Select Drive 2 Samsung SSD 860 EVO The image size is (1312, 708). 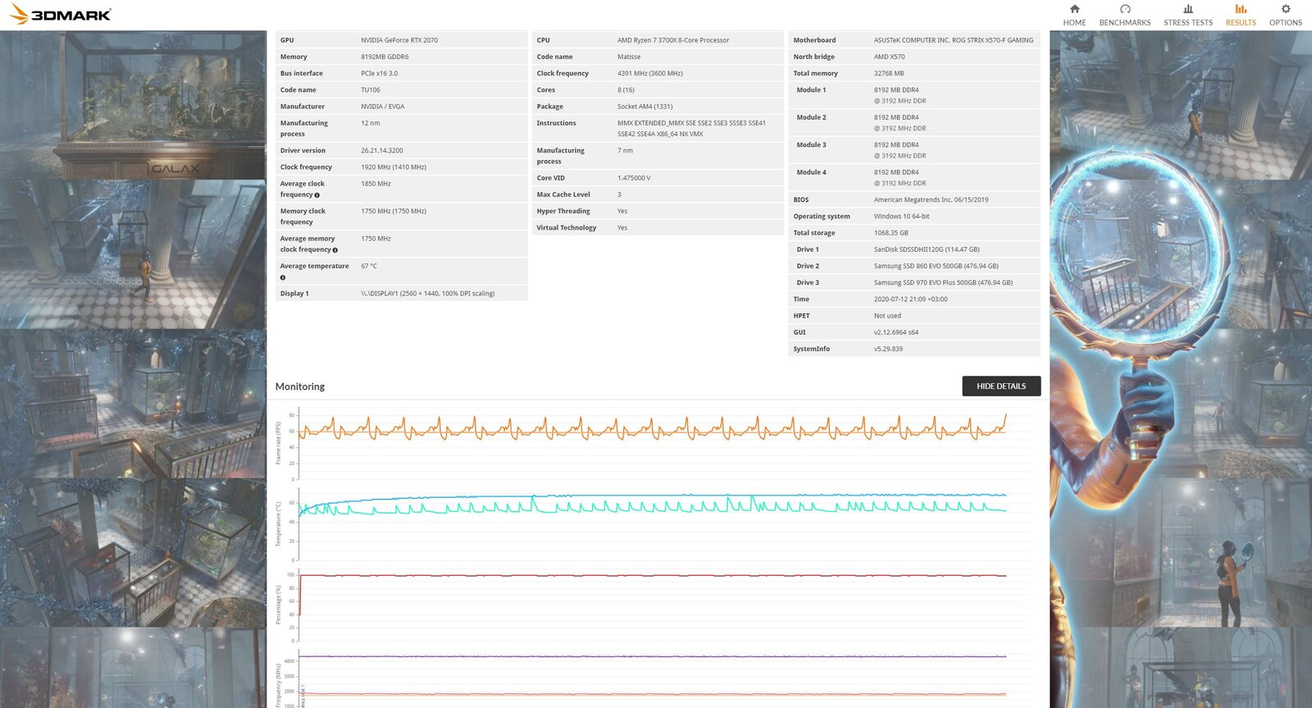[x=936, y=267]
